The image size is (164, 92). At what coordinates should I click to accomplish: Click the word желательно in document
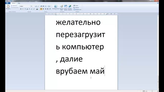(78, 22)
